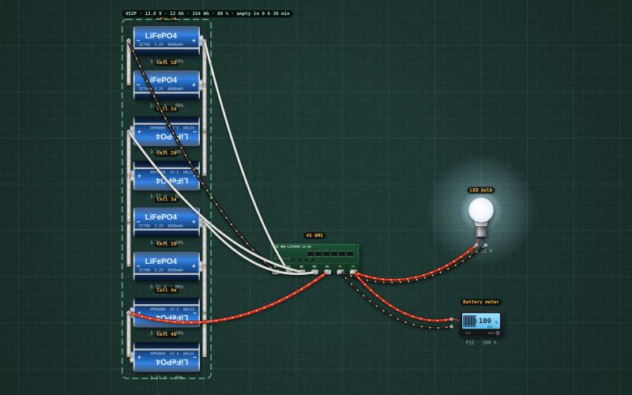The image size is (632, 395).
Task: Click the Cell 2B label
Action: coord(167,152)
